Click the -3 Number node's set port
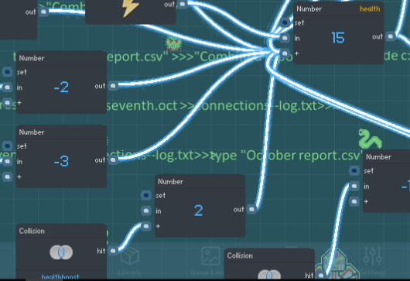Screen dimensions: 410x281 pyautogui.click(x=7, y=146)
